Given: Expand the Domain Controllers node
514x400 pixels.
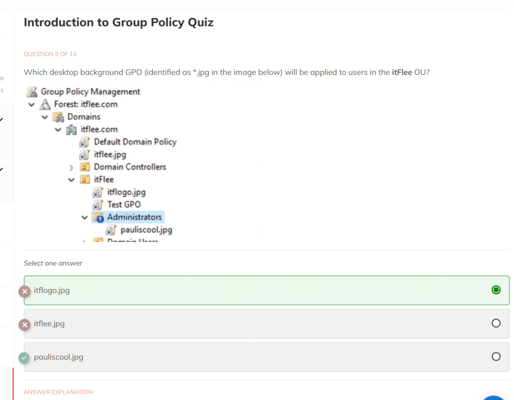Looking at the screenshot, I should click(x=71, y=167).
